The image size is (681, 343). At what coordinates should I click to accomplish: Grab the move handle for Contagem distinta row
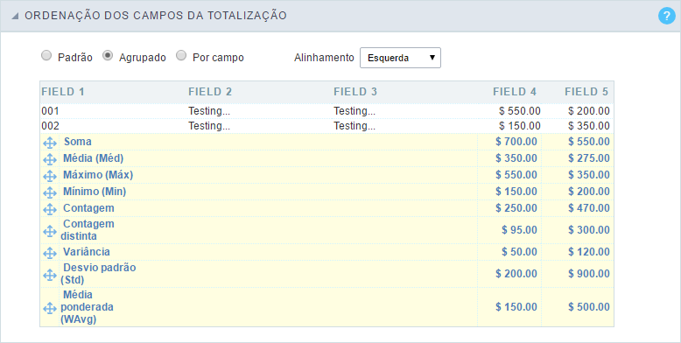pyautogui.click(x=50, y=231)
